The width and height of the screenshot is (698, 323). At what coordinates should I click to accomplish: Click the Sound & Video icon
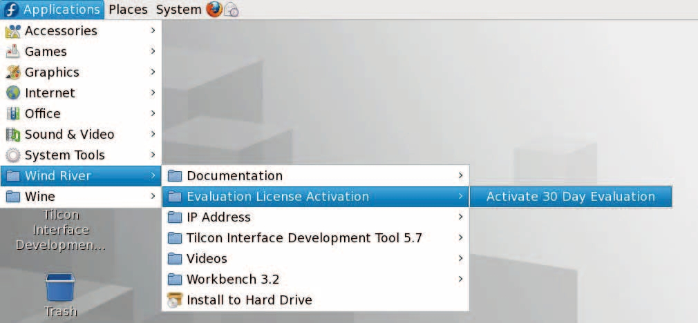[x=13, y=135]
